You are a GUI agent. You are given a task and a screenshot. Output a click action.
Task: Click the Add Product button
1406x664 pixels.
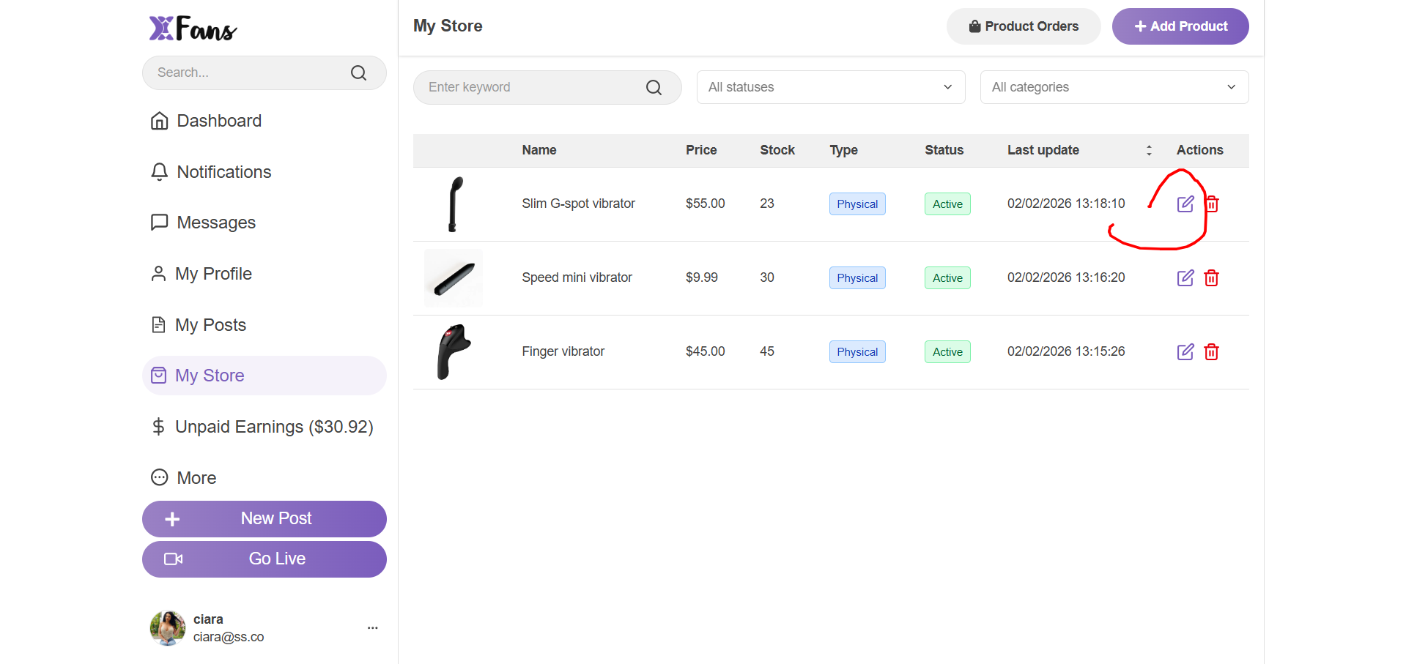pos(1180,26)
